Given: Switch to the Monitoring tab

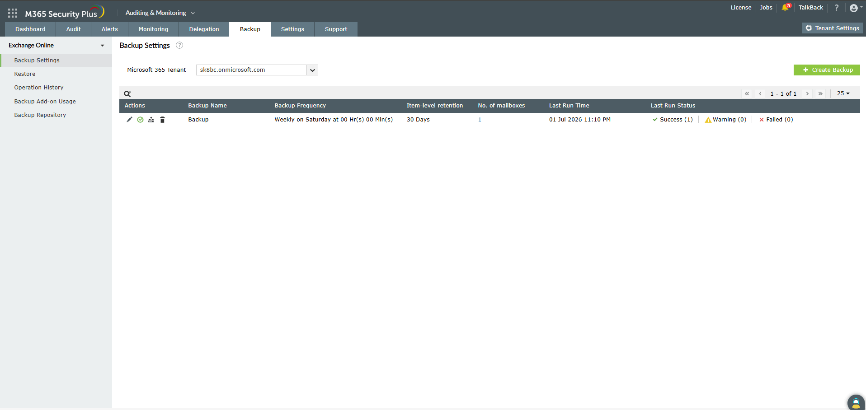Looking at the screenshot, I should (x=153, y=29).
